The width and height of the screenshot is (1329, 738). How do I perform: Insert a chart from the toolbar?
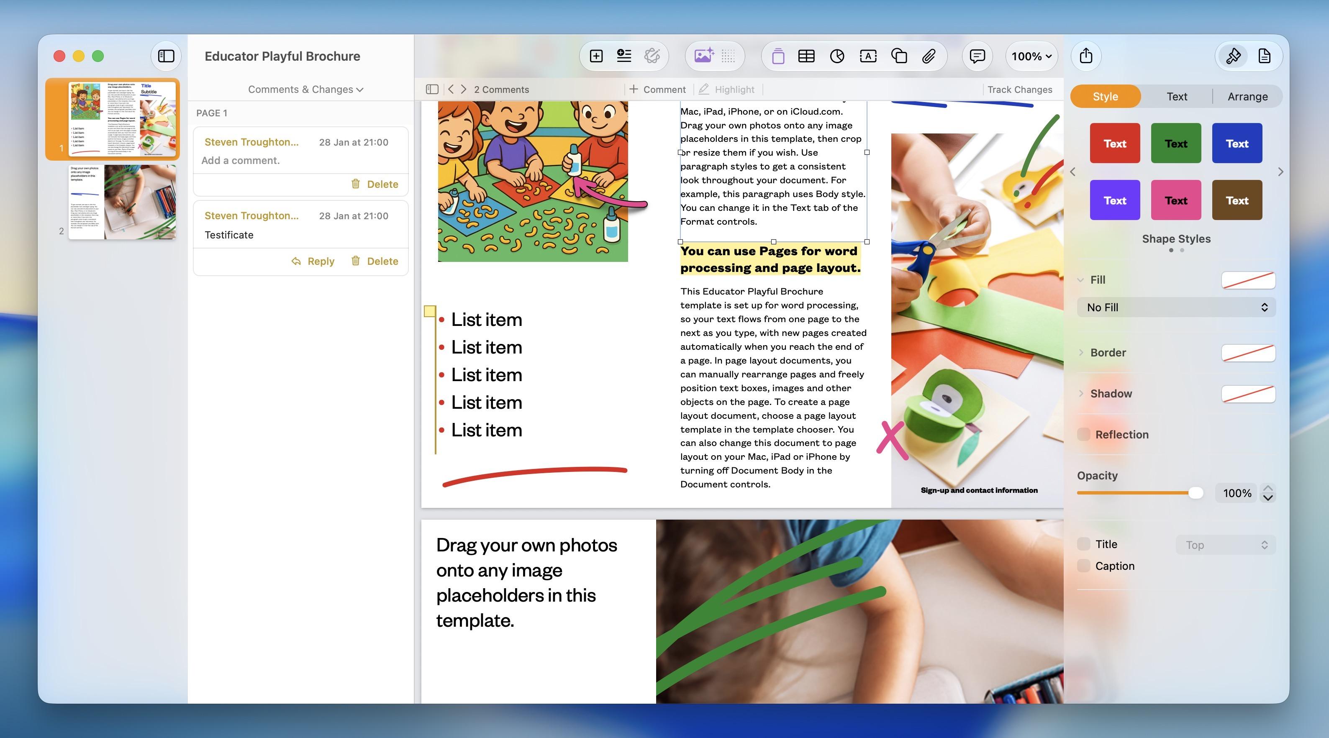coord(837,56)
